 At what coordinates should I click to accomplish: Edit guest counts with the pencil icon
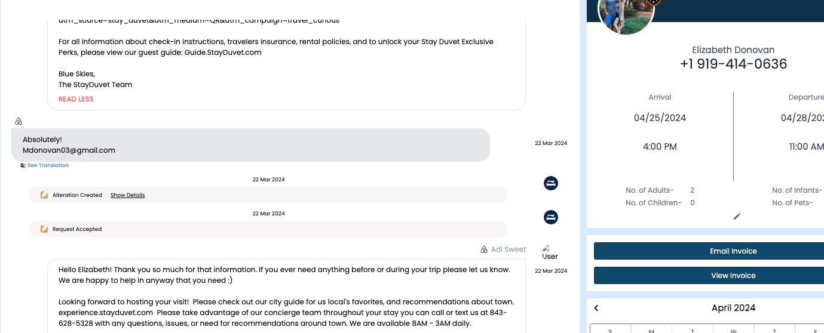point(737,216)
